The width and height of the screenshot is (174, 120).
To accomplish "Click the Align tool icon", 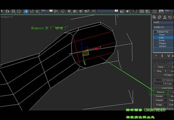I will (128, 11).
